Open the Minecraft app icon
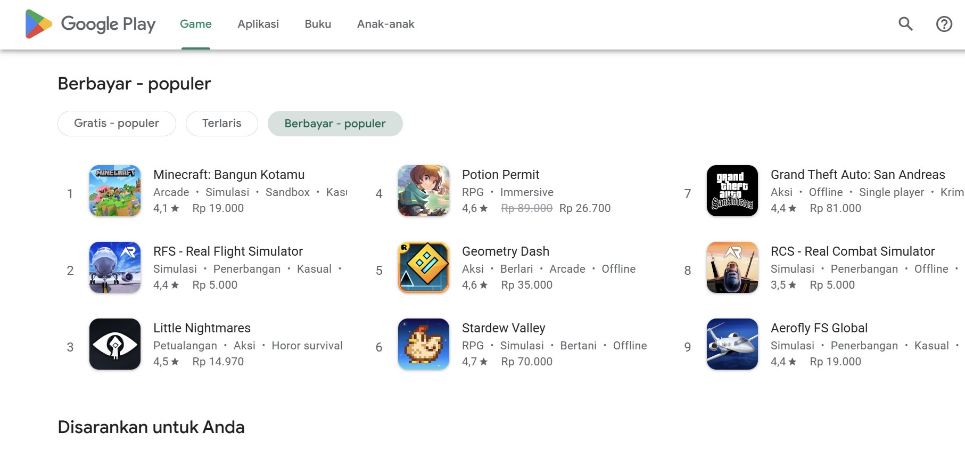This screenshot has height=449, width=965. [115, 191]
